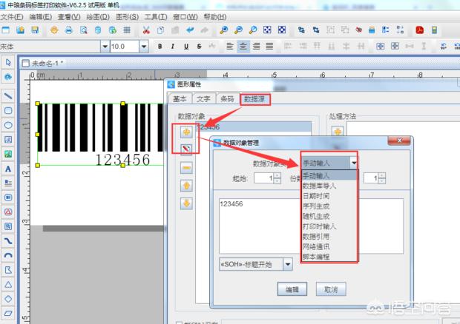This screenshot has height=324, width=460.
Task: Open the font size 10.0 dropdown arrow
Action: tap(144, 47)
